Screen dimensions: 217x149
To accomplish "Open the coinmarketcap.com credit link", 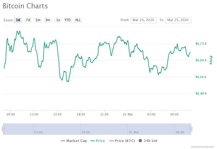I will [x=202, y=147].
